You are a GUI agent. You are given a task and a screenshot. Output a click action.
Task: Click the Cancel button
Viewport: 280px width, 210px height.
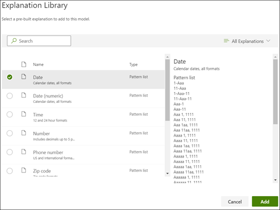(234, 201)
